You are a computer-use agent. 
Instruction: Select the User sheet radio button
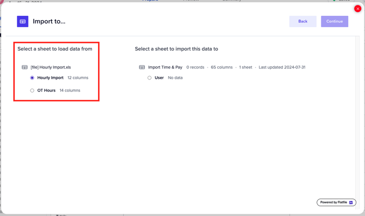click(149, 78)
